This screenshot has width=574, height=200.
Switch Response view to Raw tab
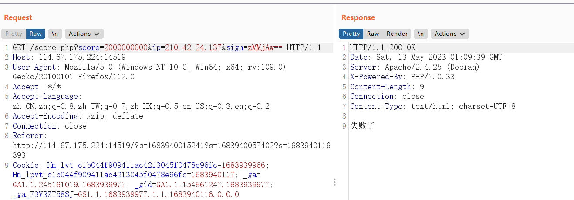[373, 34]
